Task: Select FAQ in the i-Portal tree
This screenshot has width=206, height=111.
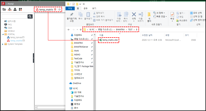Action: 10,24
